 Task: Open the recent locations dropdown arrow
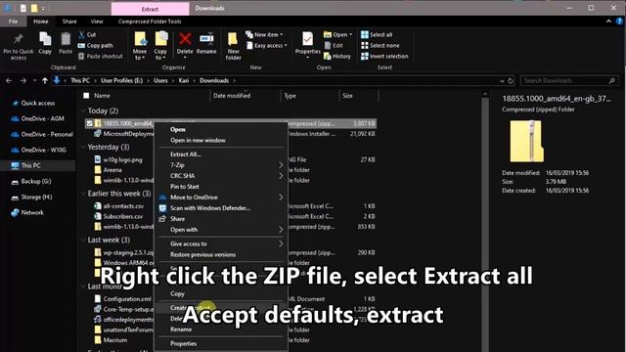[x=35, y=80]
